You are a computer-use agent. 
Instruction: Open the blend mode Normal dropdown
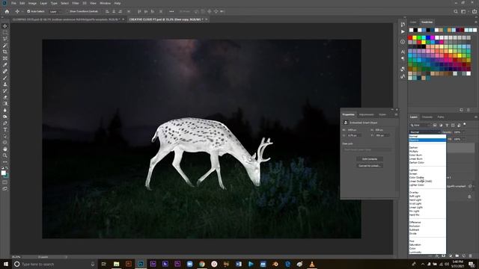pyautogui.click(x=424, y=132)
